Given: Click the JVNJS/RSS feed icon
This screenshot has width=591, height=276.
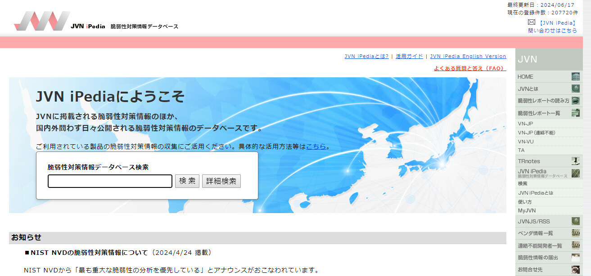Looking at the screenshot, I should click(x=576, y=221).
